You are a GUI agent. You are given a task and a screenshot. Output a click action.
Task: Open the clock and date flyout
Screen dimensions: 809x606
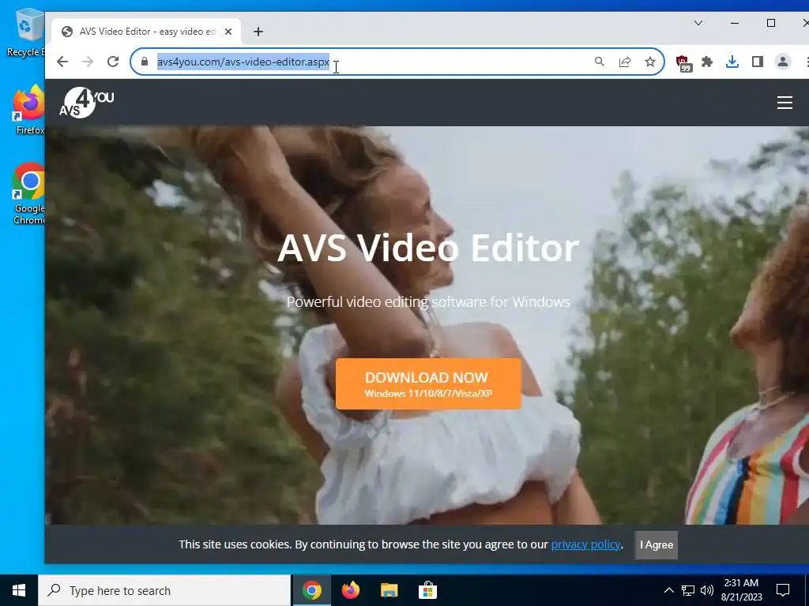(x=741, y=590)
